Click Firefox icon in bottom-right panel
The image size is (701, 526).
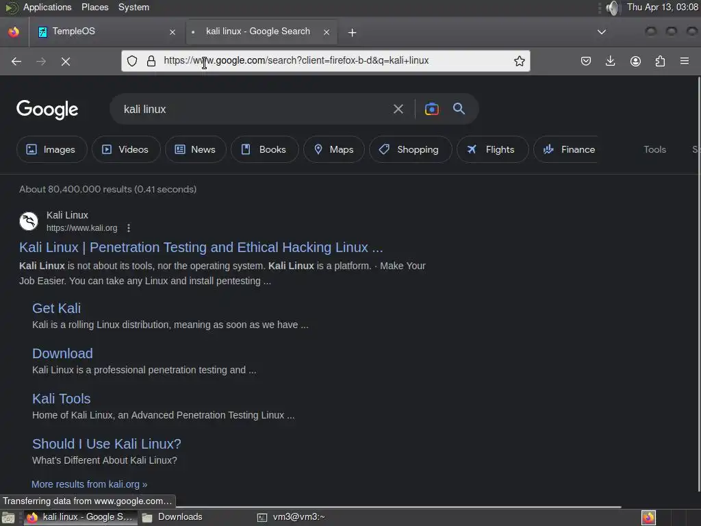648,518
